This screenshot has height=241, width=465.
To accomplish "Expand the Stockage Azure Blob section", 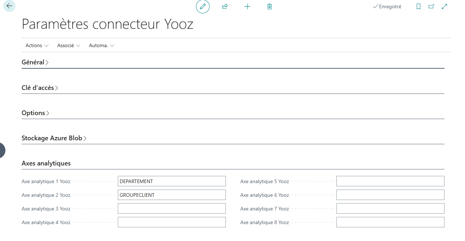I will click(x=54, y=138).
